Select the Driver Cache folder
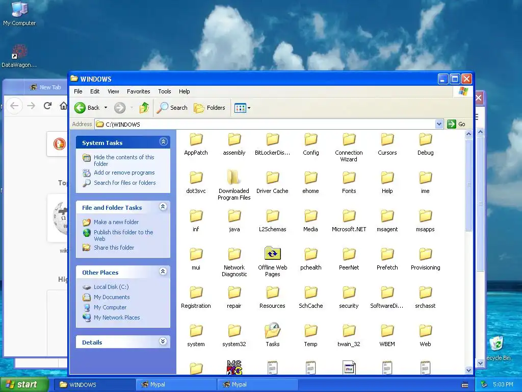The image size is (522, 392). pyautogui.click(x=272, y=182)
